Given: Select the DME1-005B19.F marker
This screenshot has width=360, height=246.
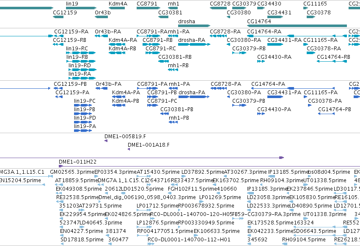Looking at the screenshot, I should point(106,141).
